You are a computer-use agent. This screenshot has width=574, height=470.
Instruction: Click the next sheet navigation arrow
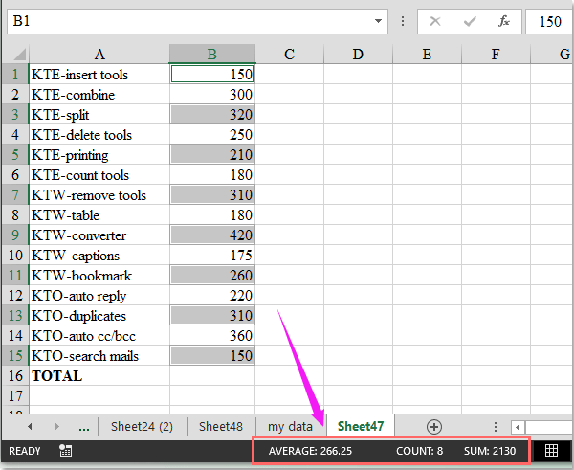click(x=55, y=426)
